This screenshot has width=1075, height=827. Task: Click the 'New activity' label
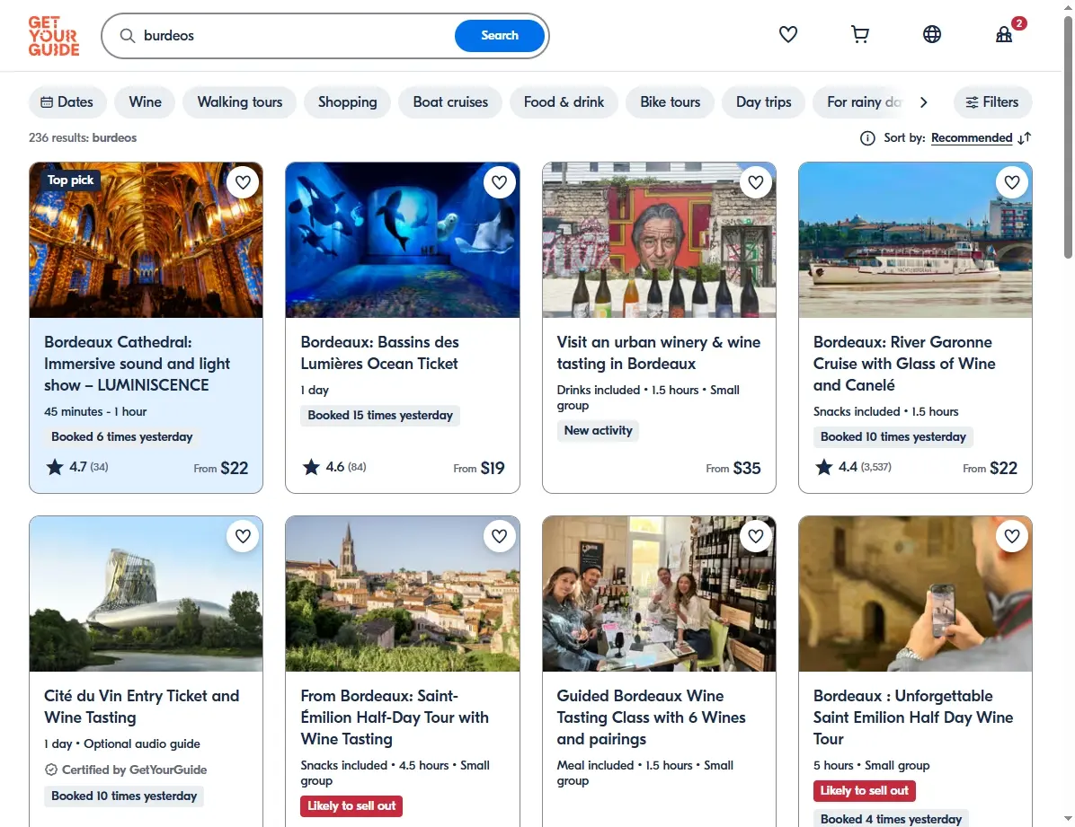(598, 430)
